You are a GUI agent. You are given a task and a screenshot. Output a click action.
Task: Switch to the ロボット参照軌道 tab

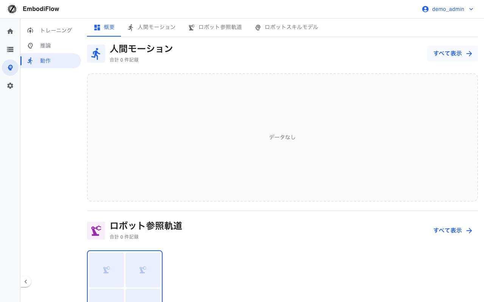click(x=215, y=28)
